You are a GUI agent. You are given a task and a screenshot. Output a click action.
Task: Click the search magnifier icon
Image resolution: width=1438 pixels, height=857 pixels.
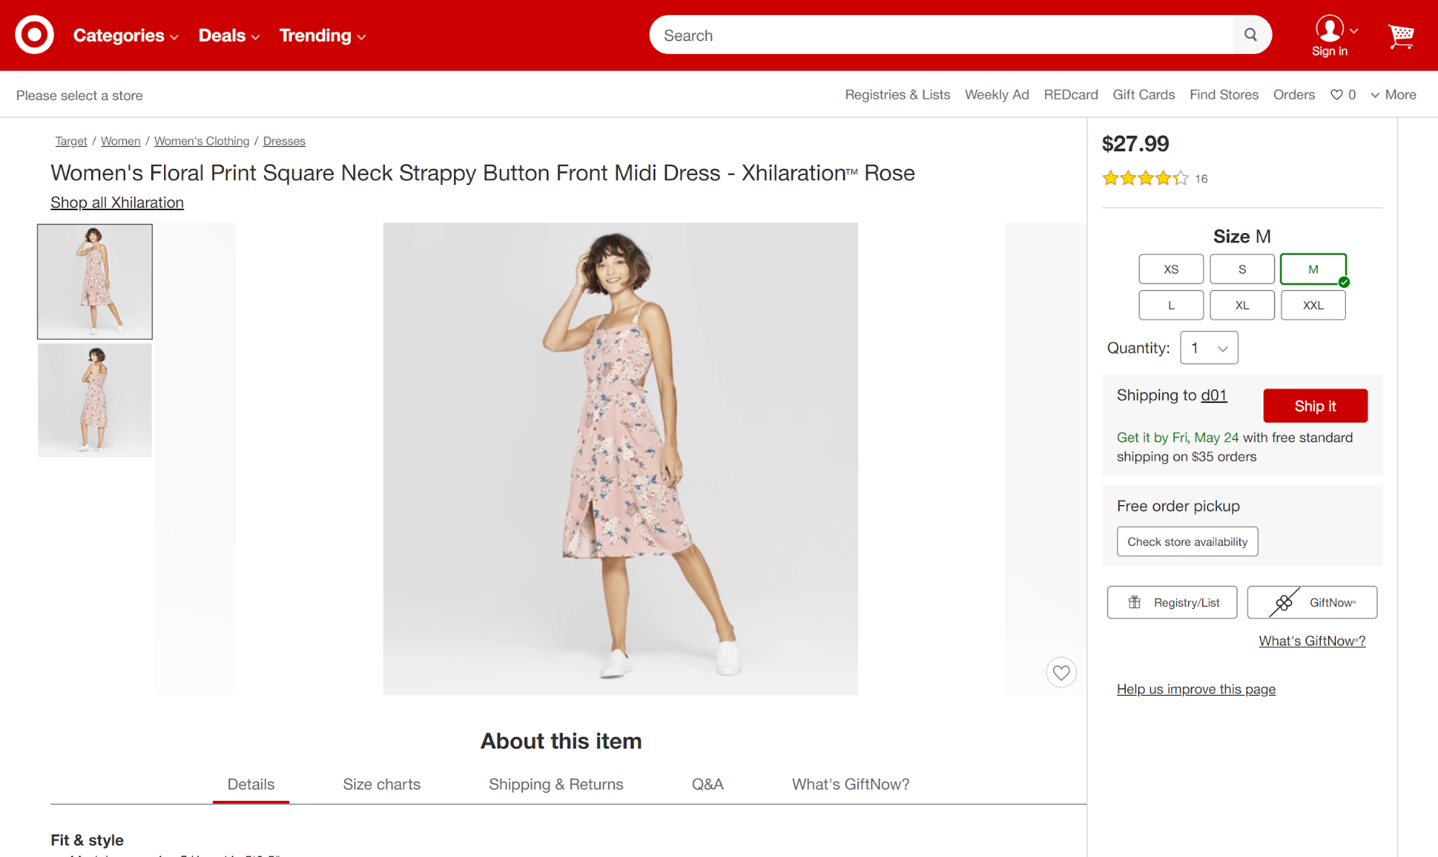click(1250, 35)
